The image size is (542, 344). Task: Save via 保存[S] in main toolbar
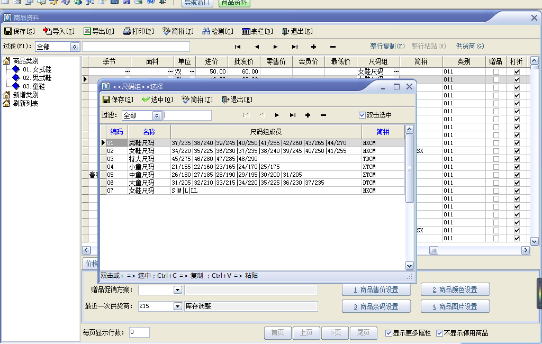(20, 31)
